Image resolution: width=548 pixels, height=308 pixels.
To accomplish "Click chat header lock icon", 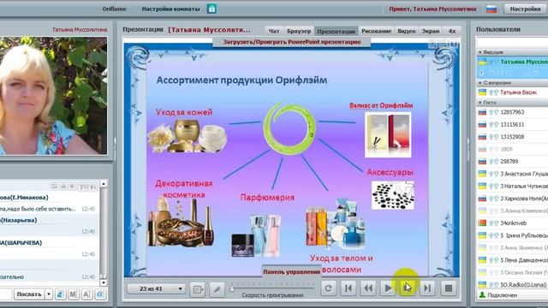I will click(63, 187).
